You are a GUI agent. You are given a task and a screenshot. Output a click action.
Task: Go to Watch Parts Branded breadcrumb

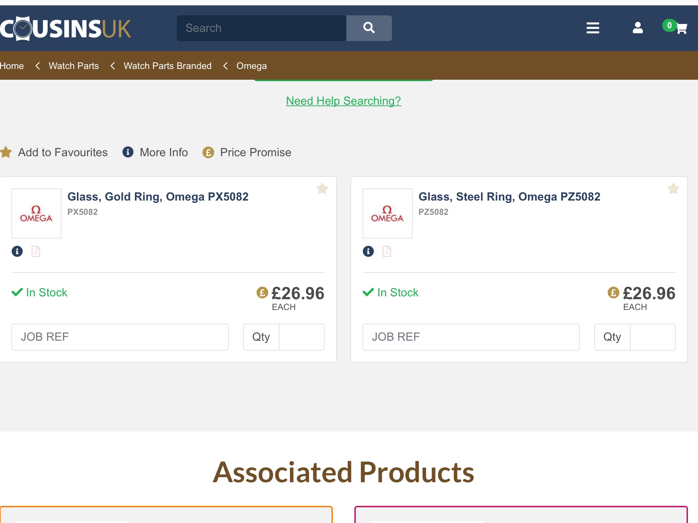tap(168, 66)
